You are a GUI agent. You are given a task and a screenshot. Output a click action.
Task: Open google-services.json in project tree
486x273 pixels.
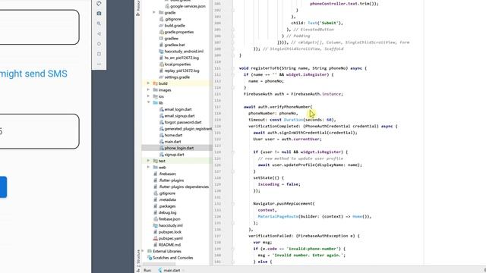coord(185,6)
